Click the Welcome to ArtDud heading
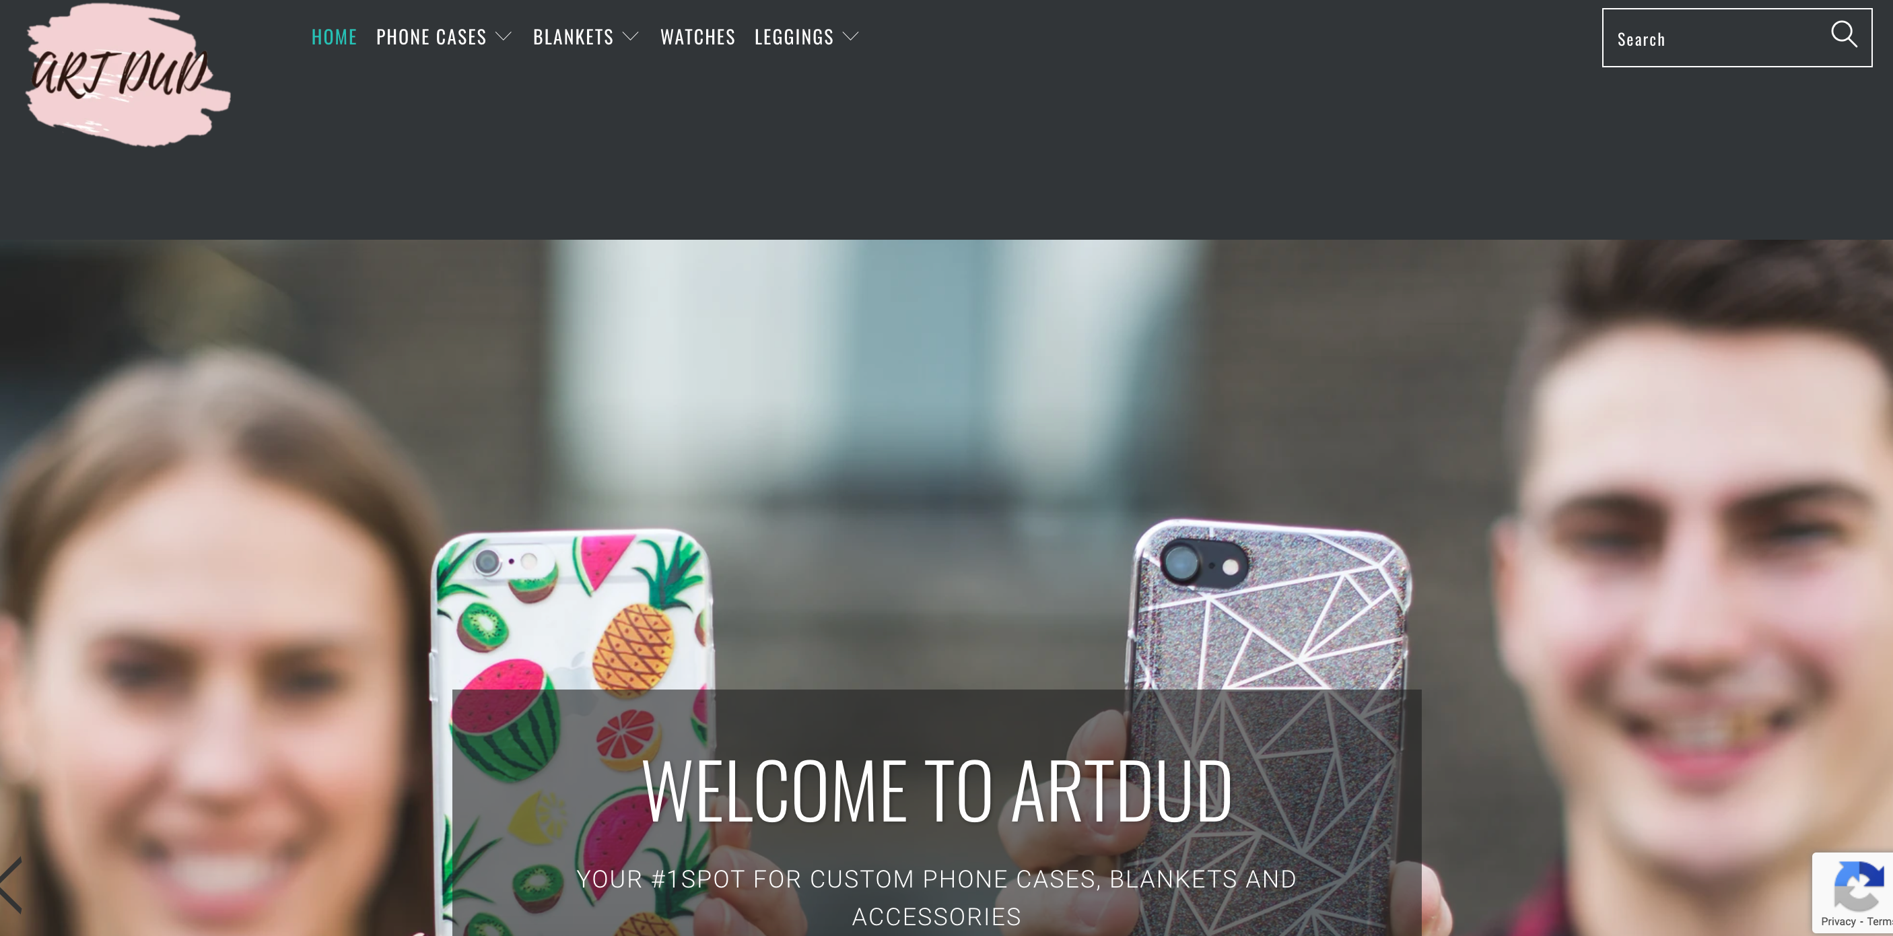Viewport: 1893px width, 936px height. 937,791
